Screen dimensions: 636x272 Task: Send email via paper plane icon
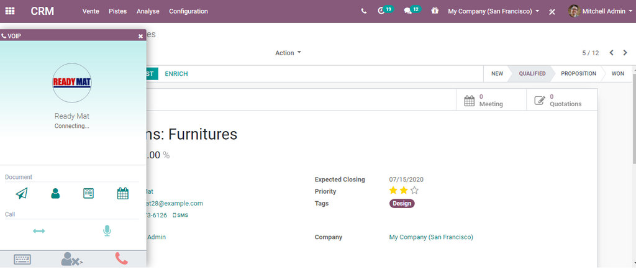(22, 194)
